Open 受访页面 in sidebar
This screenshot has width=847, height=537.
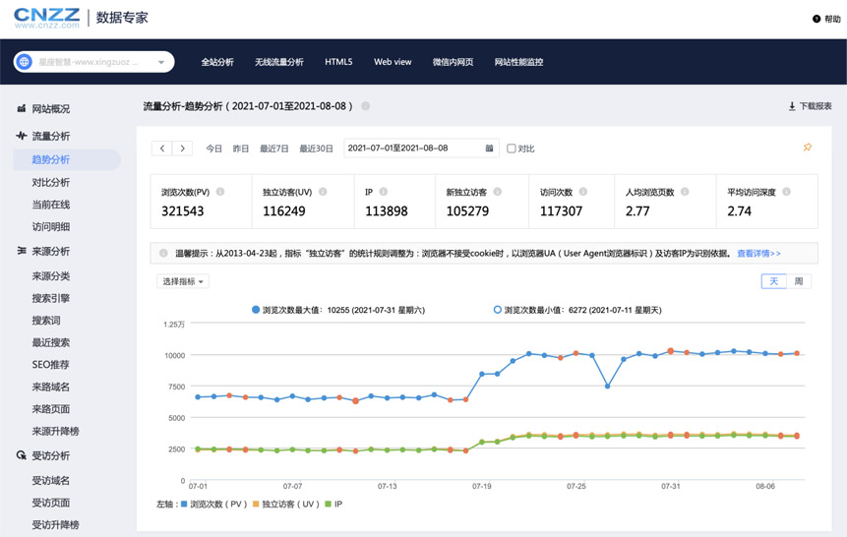pyautogui.click(x=51, y=503)
